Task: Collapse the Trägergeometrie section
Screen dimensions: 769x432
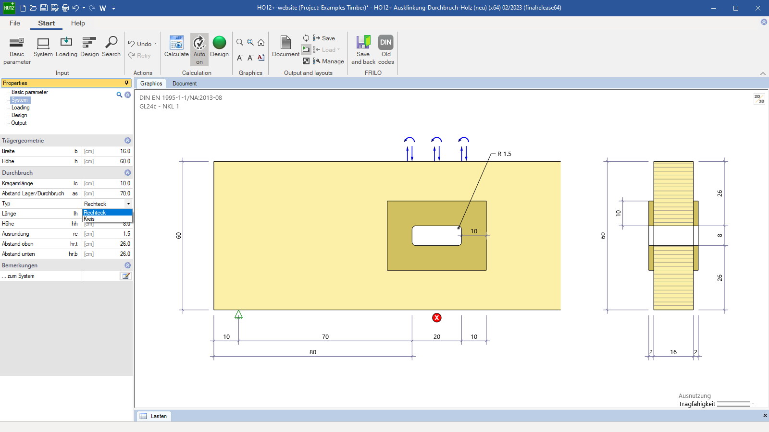Action: [127, 141]
